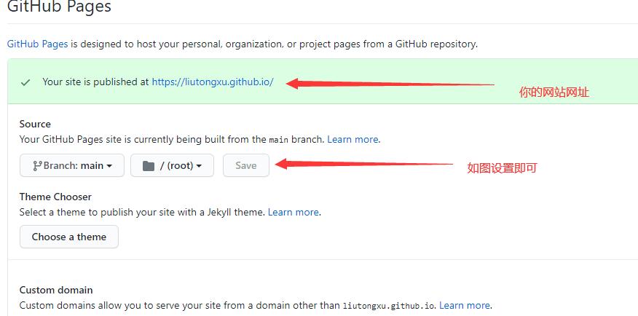The height and width of the screenshot is (316, 638).
Task: Click 'Your site is published at' text
Action: click(95, 82)
